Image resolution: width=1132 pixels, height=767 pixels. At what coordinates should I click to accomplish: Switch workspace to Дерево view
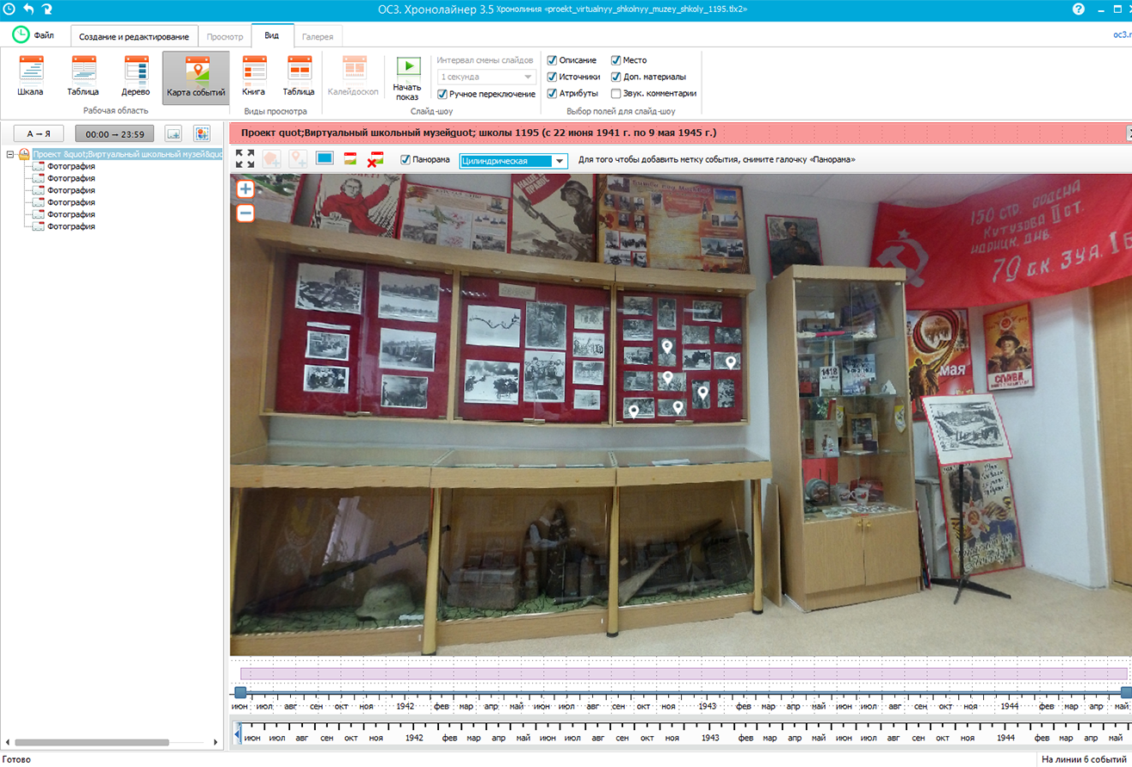136,76
